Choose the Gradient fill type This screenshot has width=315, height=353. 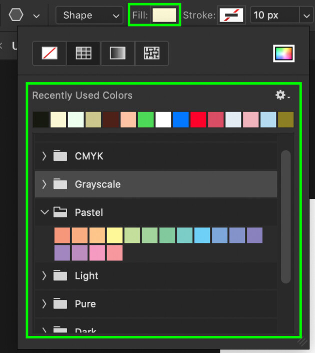point(117,54)
